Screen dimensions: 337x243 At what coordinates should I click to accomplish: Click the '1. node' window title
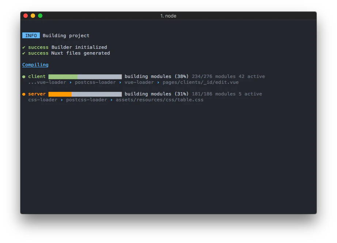click(168, 16)
